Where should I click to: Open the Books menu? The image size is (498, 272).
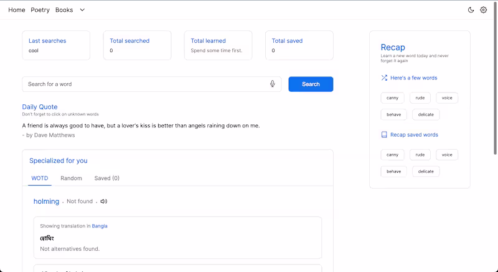(64, 10)
